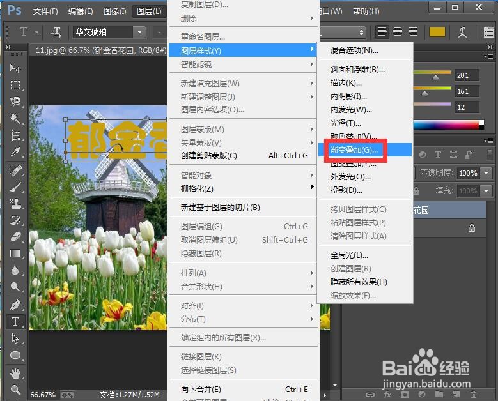Choose 创建剪贴蒙版(C) clipping mask
Screen dimensions: 498x401
pyautogui.click(x=244, y=156)
